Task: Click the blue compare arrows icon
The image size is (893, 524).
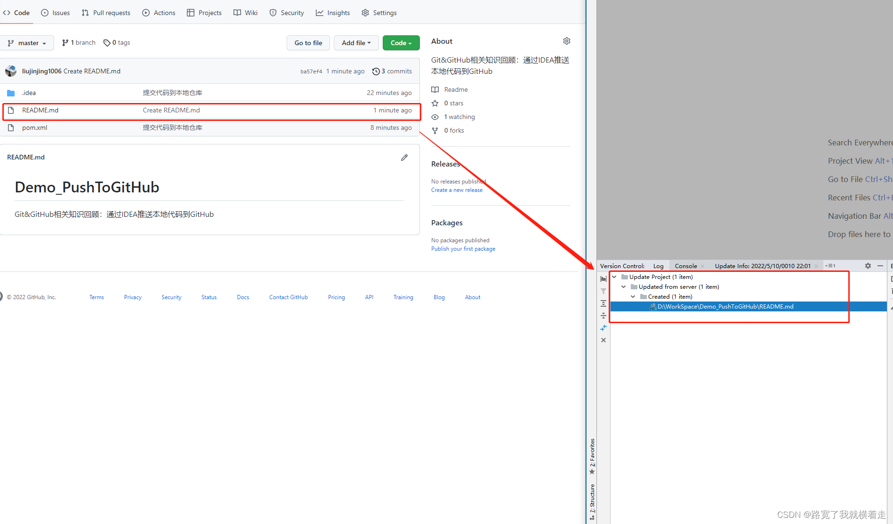Action: tap(603, 328)
